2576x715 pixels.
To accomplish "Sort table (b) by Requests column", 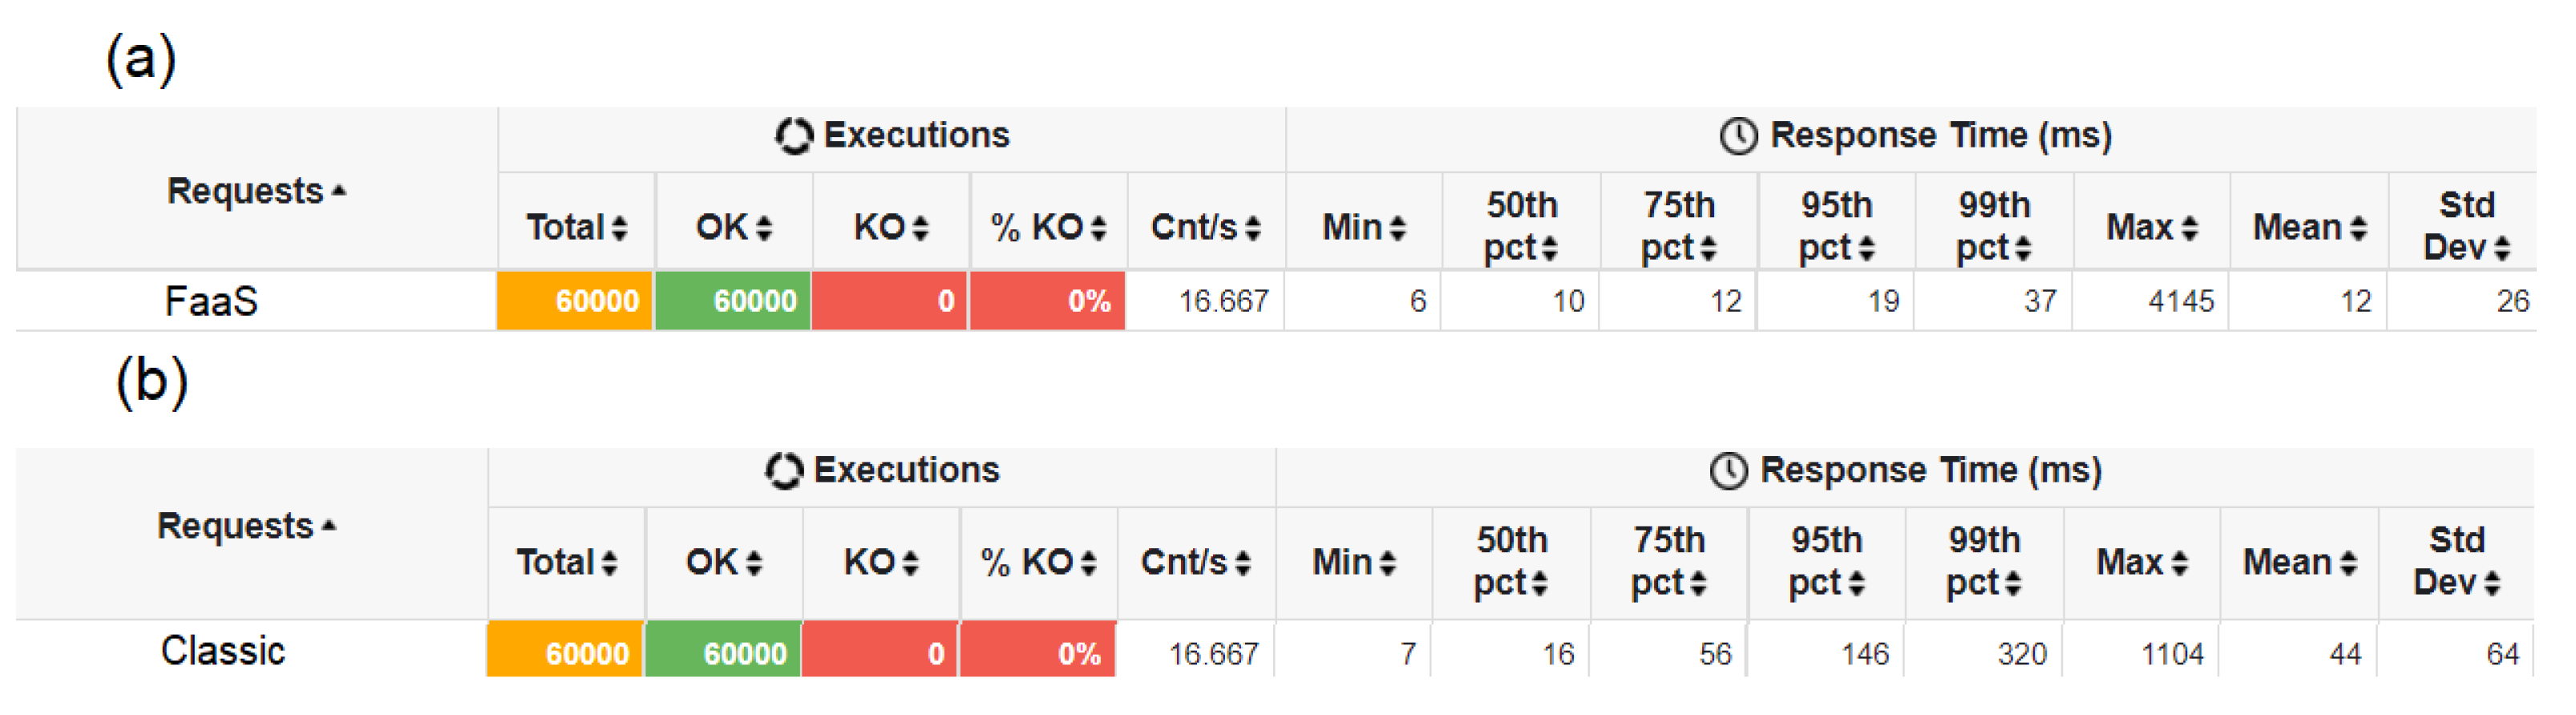I will coord(245,526).
